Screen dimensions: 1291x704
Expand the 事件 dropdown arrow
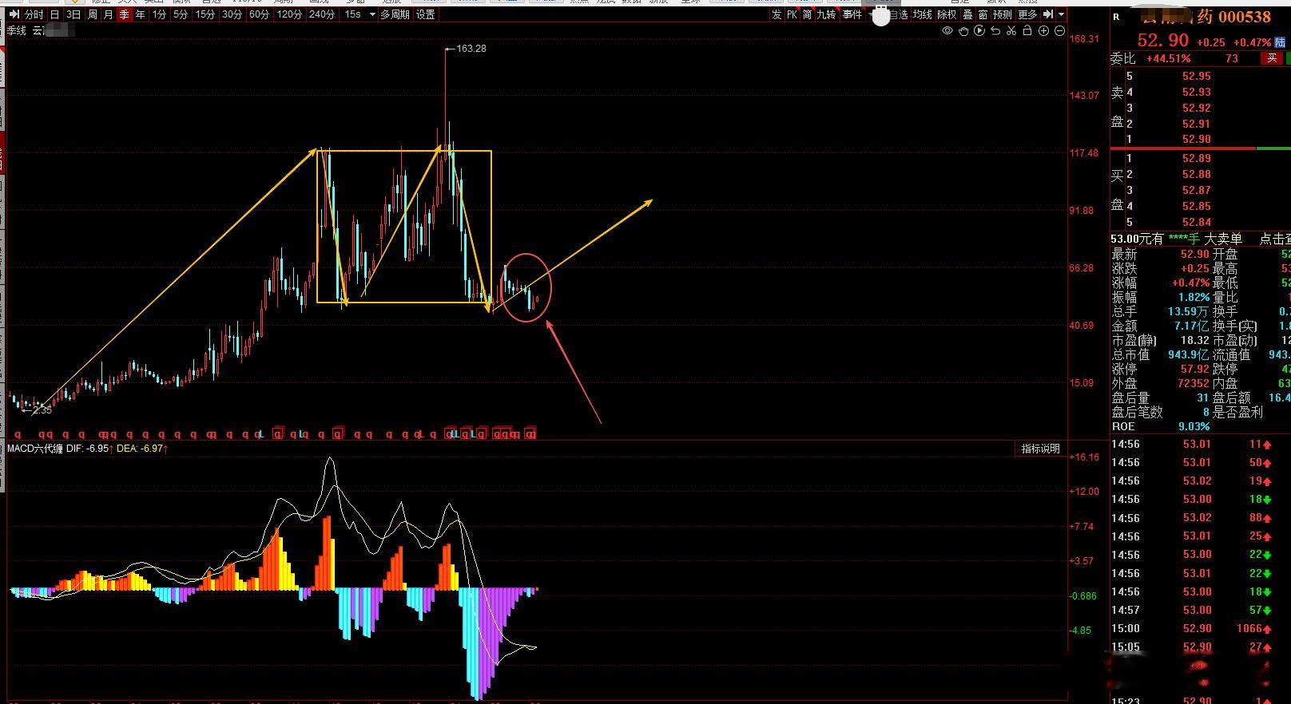870,14
